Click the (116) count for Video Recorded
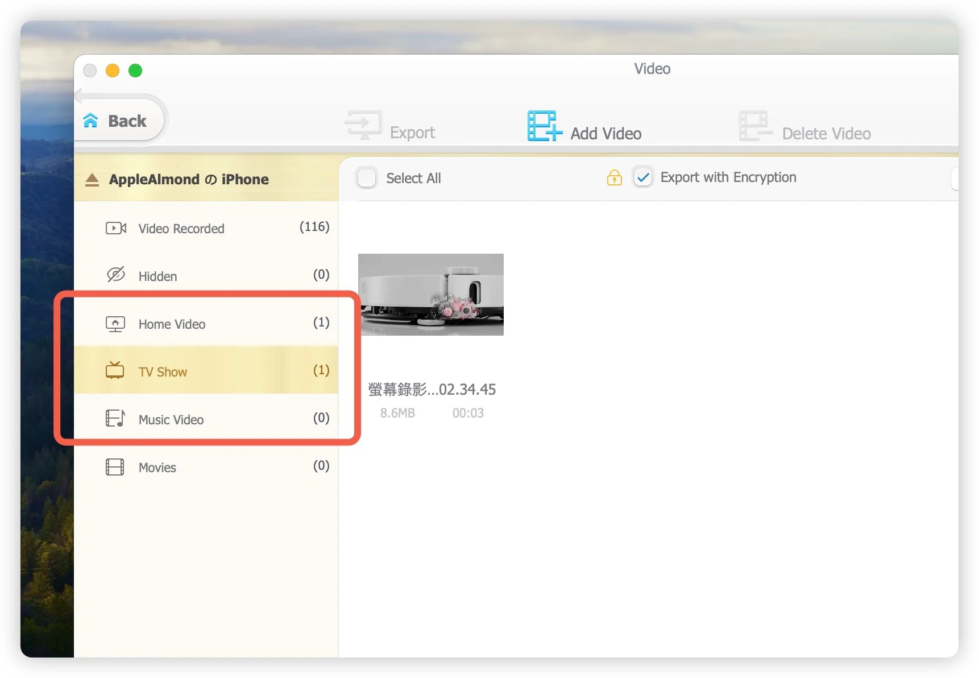This screenshot has height=678, width=979. [314, 227]
